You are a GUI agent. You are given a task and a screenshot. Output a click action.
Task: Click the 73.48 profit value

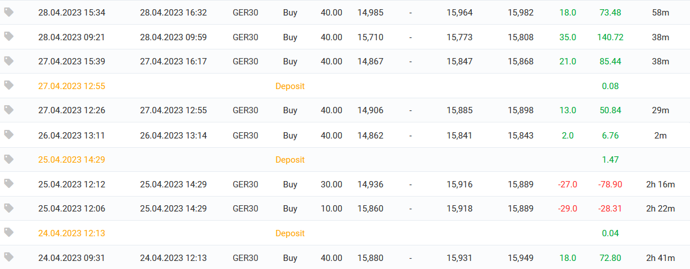[610, 13]
